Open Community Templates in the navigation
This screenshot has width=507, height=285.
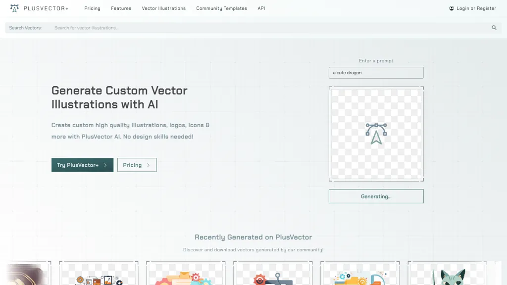221,8
